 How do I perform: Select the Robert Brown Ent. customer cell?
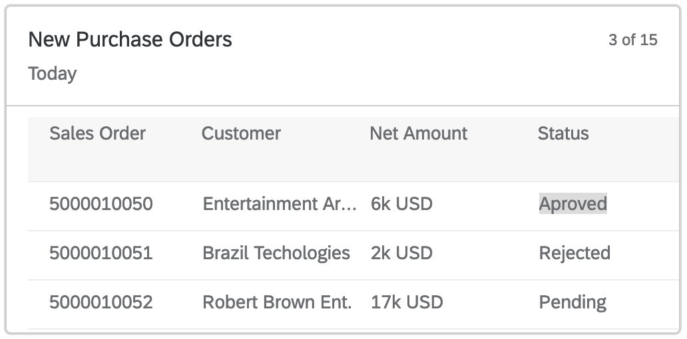(277, 302)
